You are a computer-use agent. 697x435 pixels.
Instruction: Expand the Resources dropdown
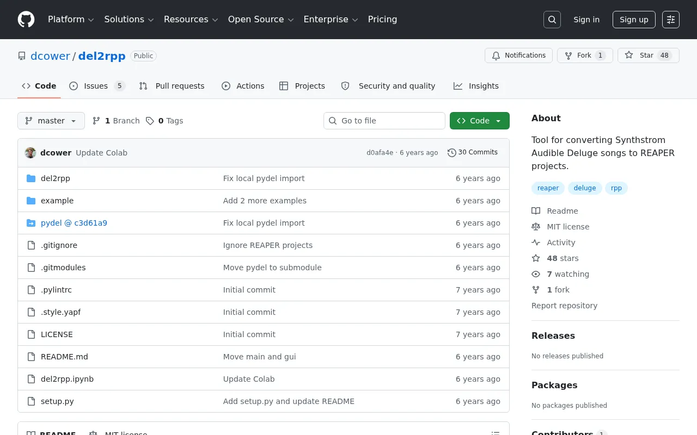(191, 20)
